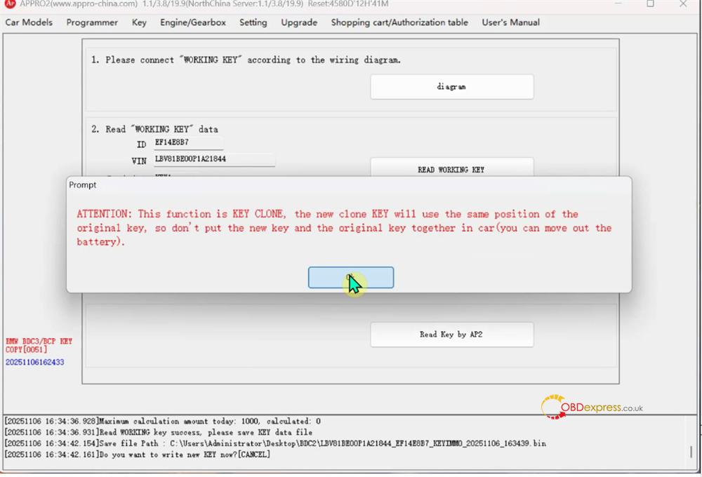Open the User's Manual menu
The width and height of the screenshot is (702, 477).
click(x=510, y=22)
